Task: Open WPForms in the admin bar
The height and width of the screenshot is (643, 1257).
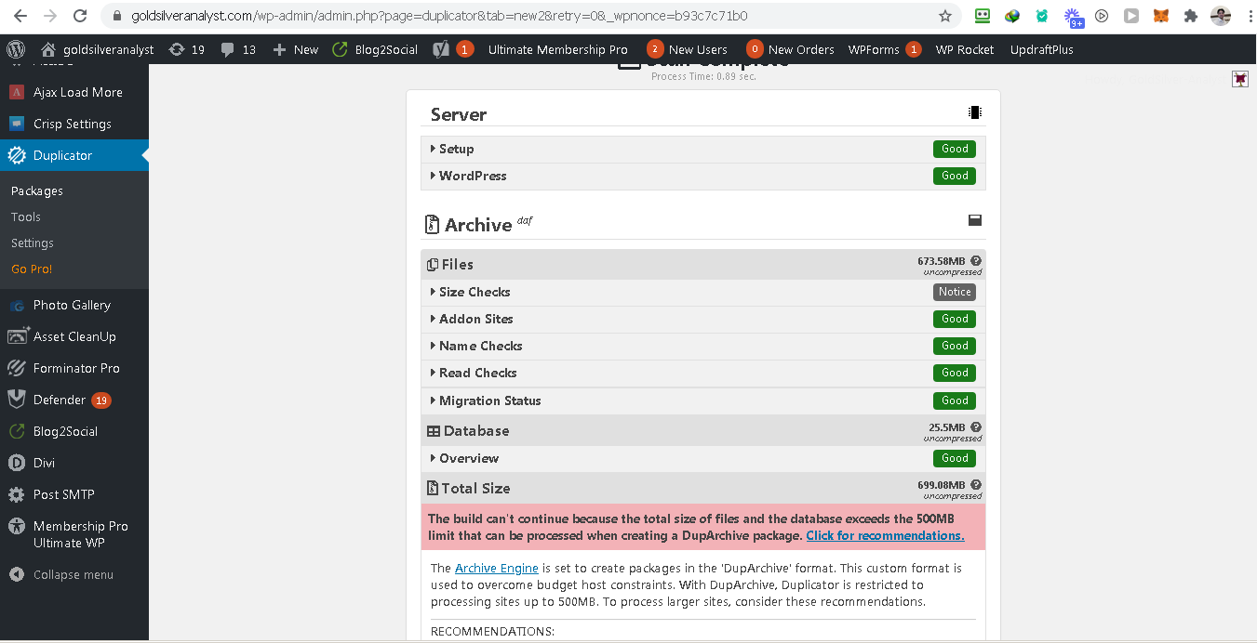Action: pyautogui.click(x=884, y=49)
